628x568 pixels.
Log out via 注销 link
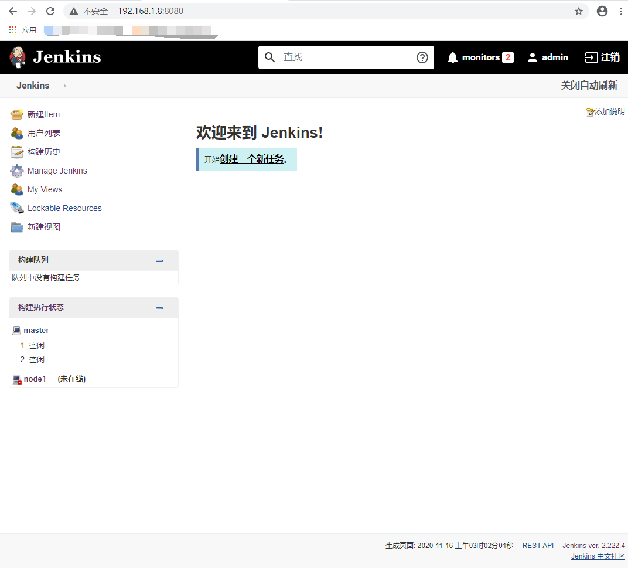tap(610, 57)
